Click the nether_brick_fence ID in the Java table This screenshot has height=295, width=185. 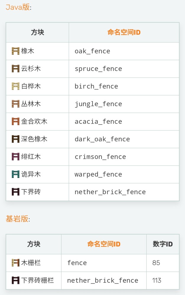coord(110,192)
